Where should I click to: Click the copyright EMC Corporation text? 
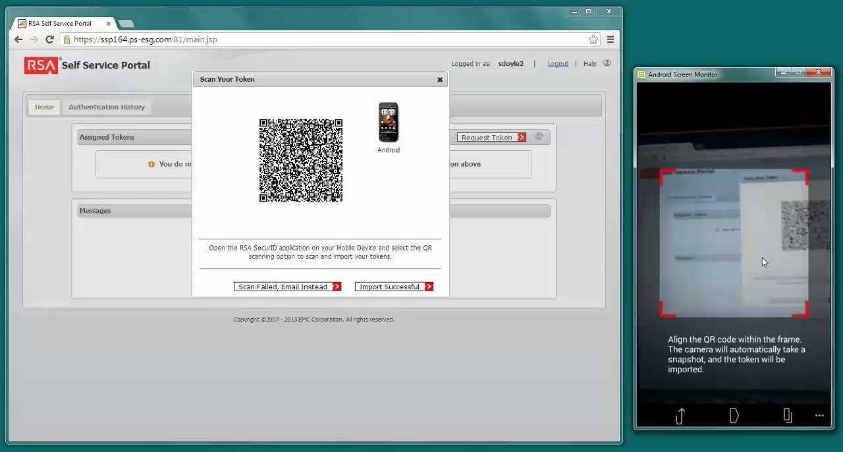click(x=313, y=320)
